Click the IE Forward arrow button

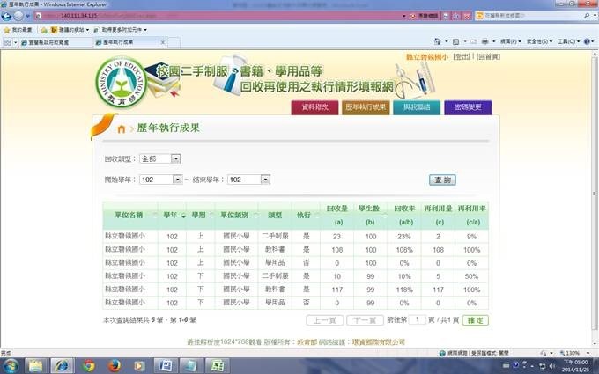[x=18, y=16]
